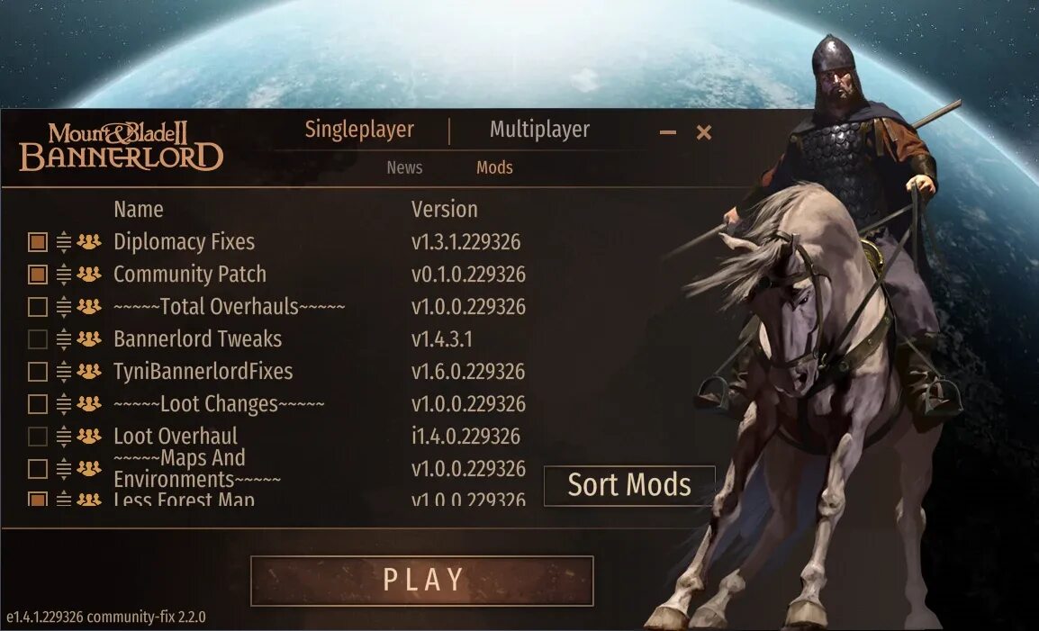Viewport: 1039px width, 631px height.
Task: Click the Sort Mods button
Action: click(629, 486)
